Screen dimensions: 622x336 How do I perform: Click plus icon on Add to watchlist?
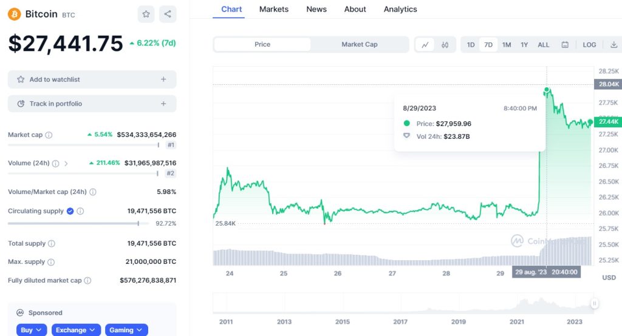[163, 79]
